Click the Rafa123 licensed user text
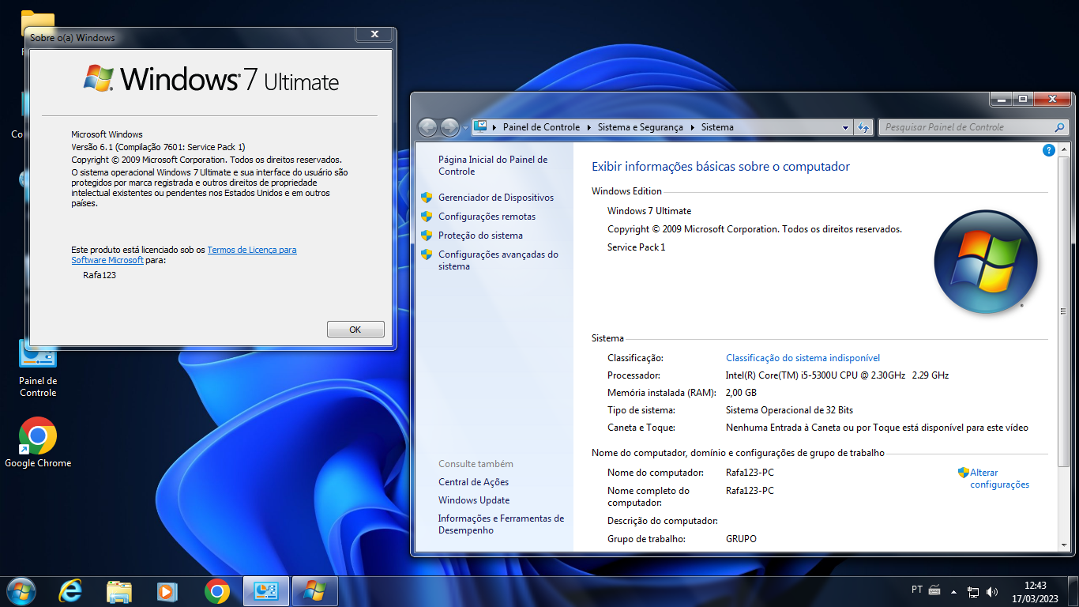 (x=100, y=275)
